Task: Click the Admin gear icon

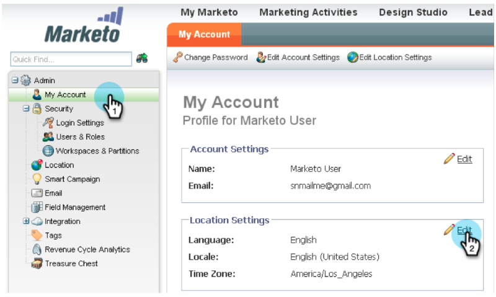Action: point(25,81)
